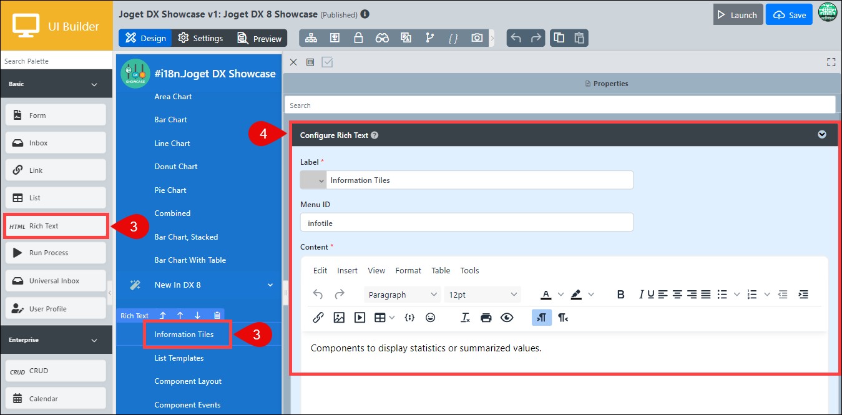Click the curly braces JSON definition icon
This screenshot has width=842, height=415.
point(453,38)
